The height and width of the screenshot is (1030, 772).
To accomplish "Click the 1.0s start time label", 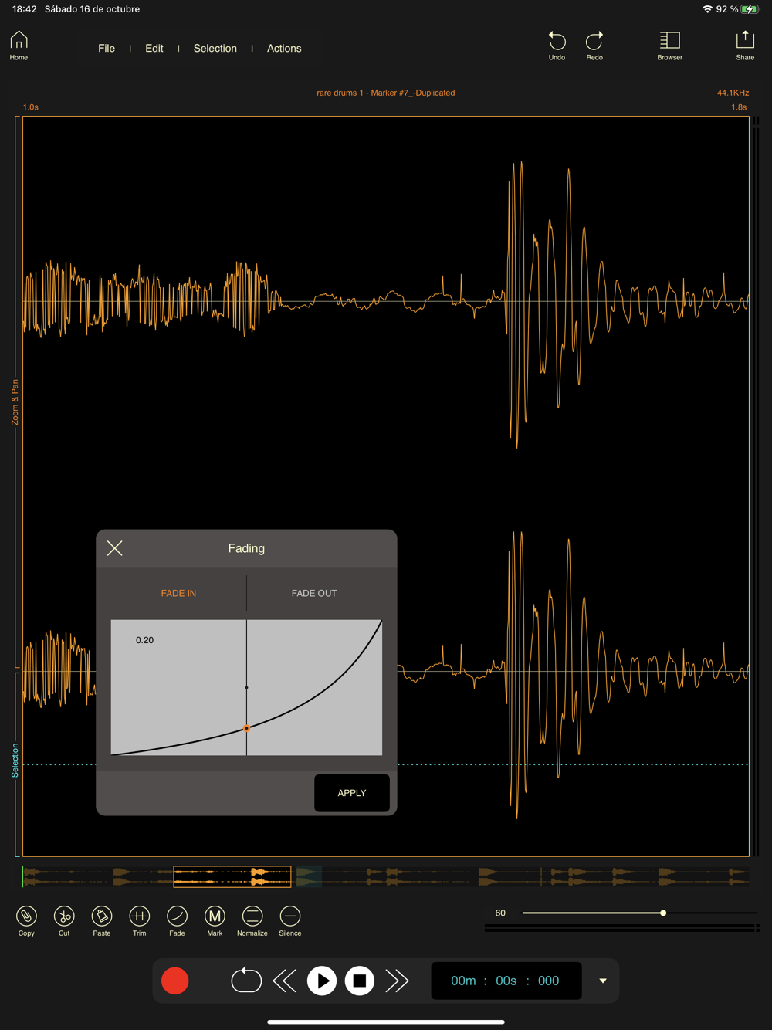I will (31, 107).
